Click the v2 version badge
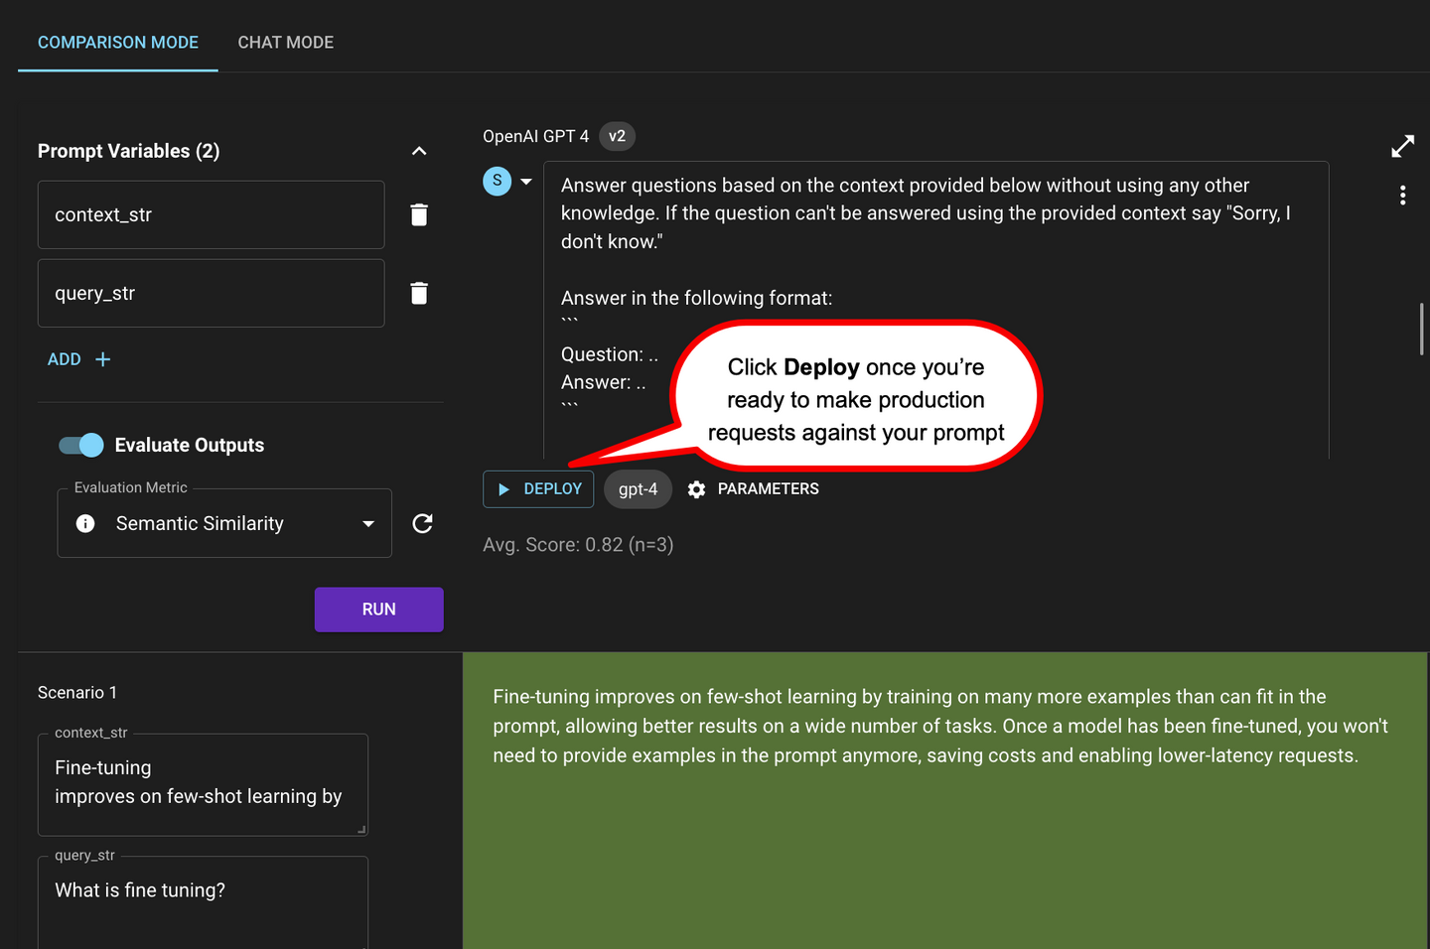The image size is (1430, 949). coord(617,136)
